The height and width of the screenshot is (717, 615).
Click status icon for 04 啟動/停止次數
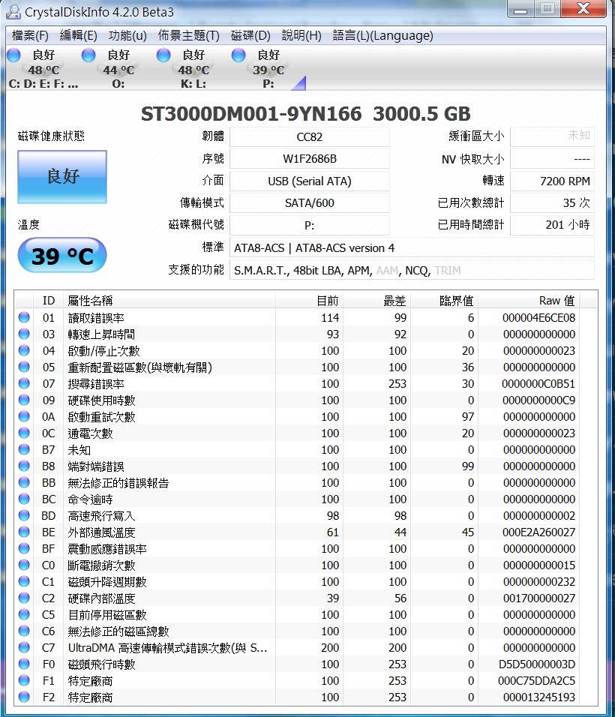(x=24, y=350)
